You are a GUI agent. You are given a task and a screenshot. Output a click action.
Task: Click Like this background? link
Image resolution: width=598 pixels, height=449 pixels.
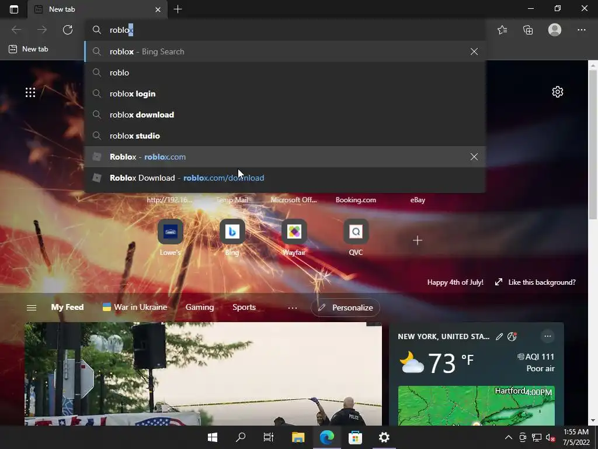coord(536,282)
